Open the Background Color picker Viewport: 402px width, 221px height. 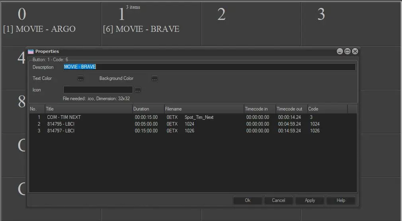[x=154, y=78]
